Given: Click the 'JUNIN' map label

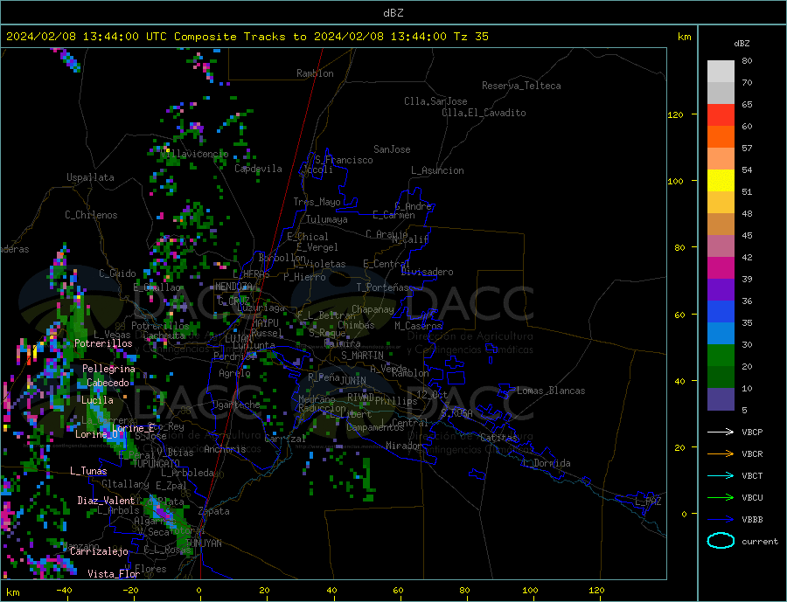Looking at the screenshot, I should point(353,381).
